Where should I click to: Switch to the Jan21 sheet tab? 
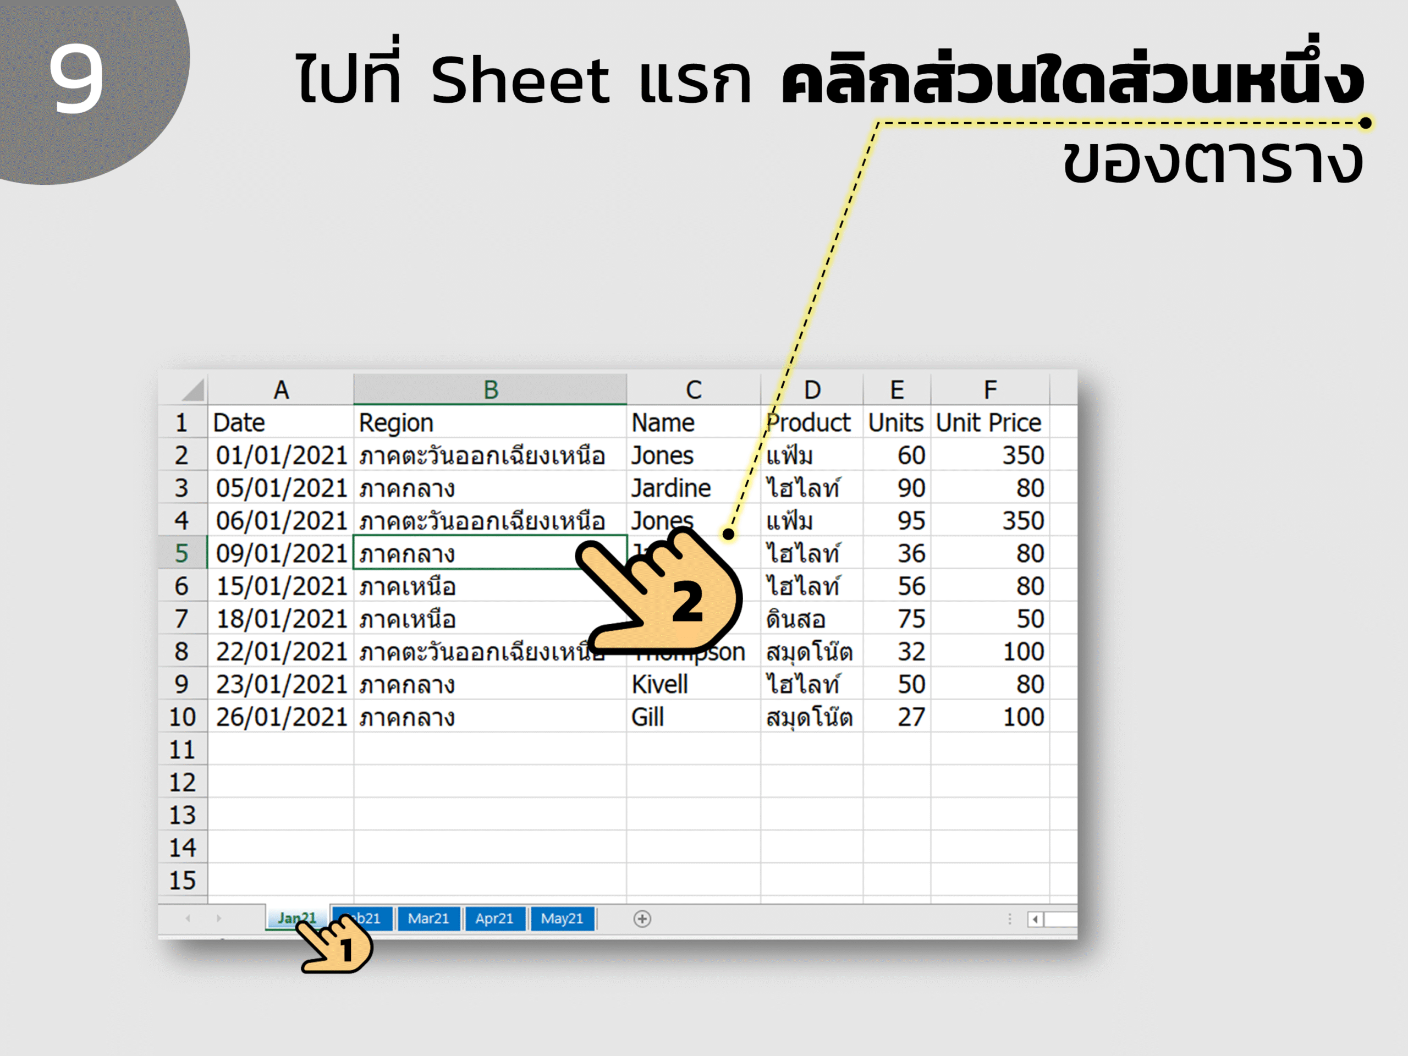[x=297, y=917]
